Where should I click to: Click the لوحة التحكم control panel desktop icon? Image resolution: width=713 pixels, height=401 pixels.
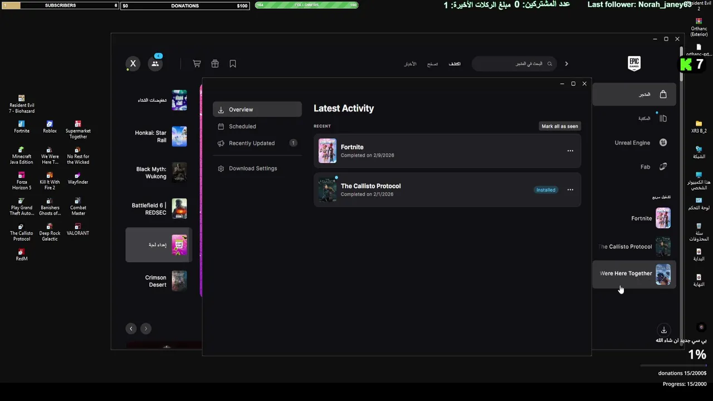[x=699, y=203]
